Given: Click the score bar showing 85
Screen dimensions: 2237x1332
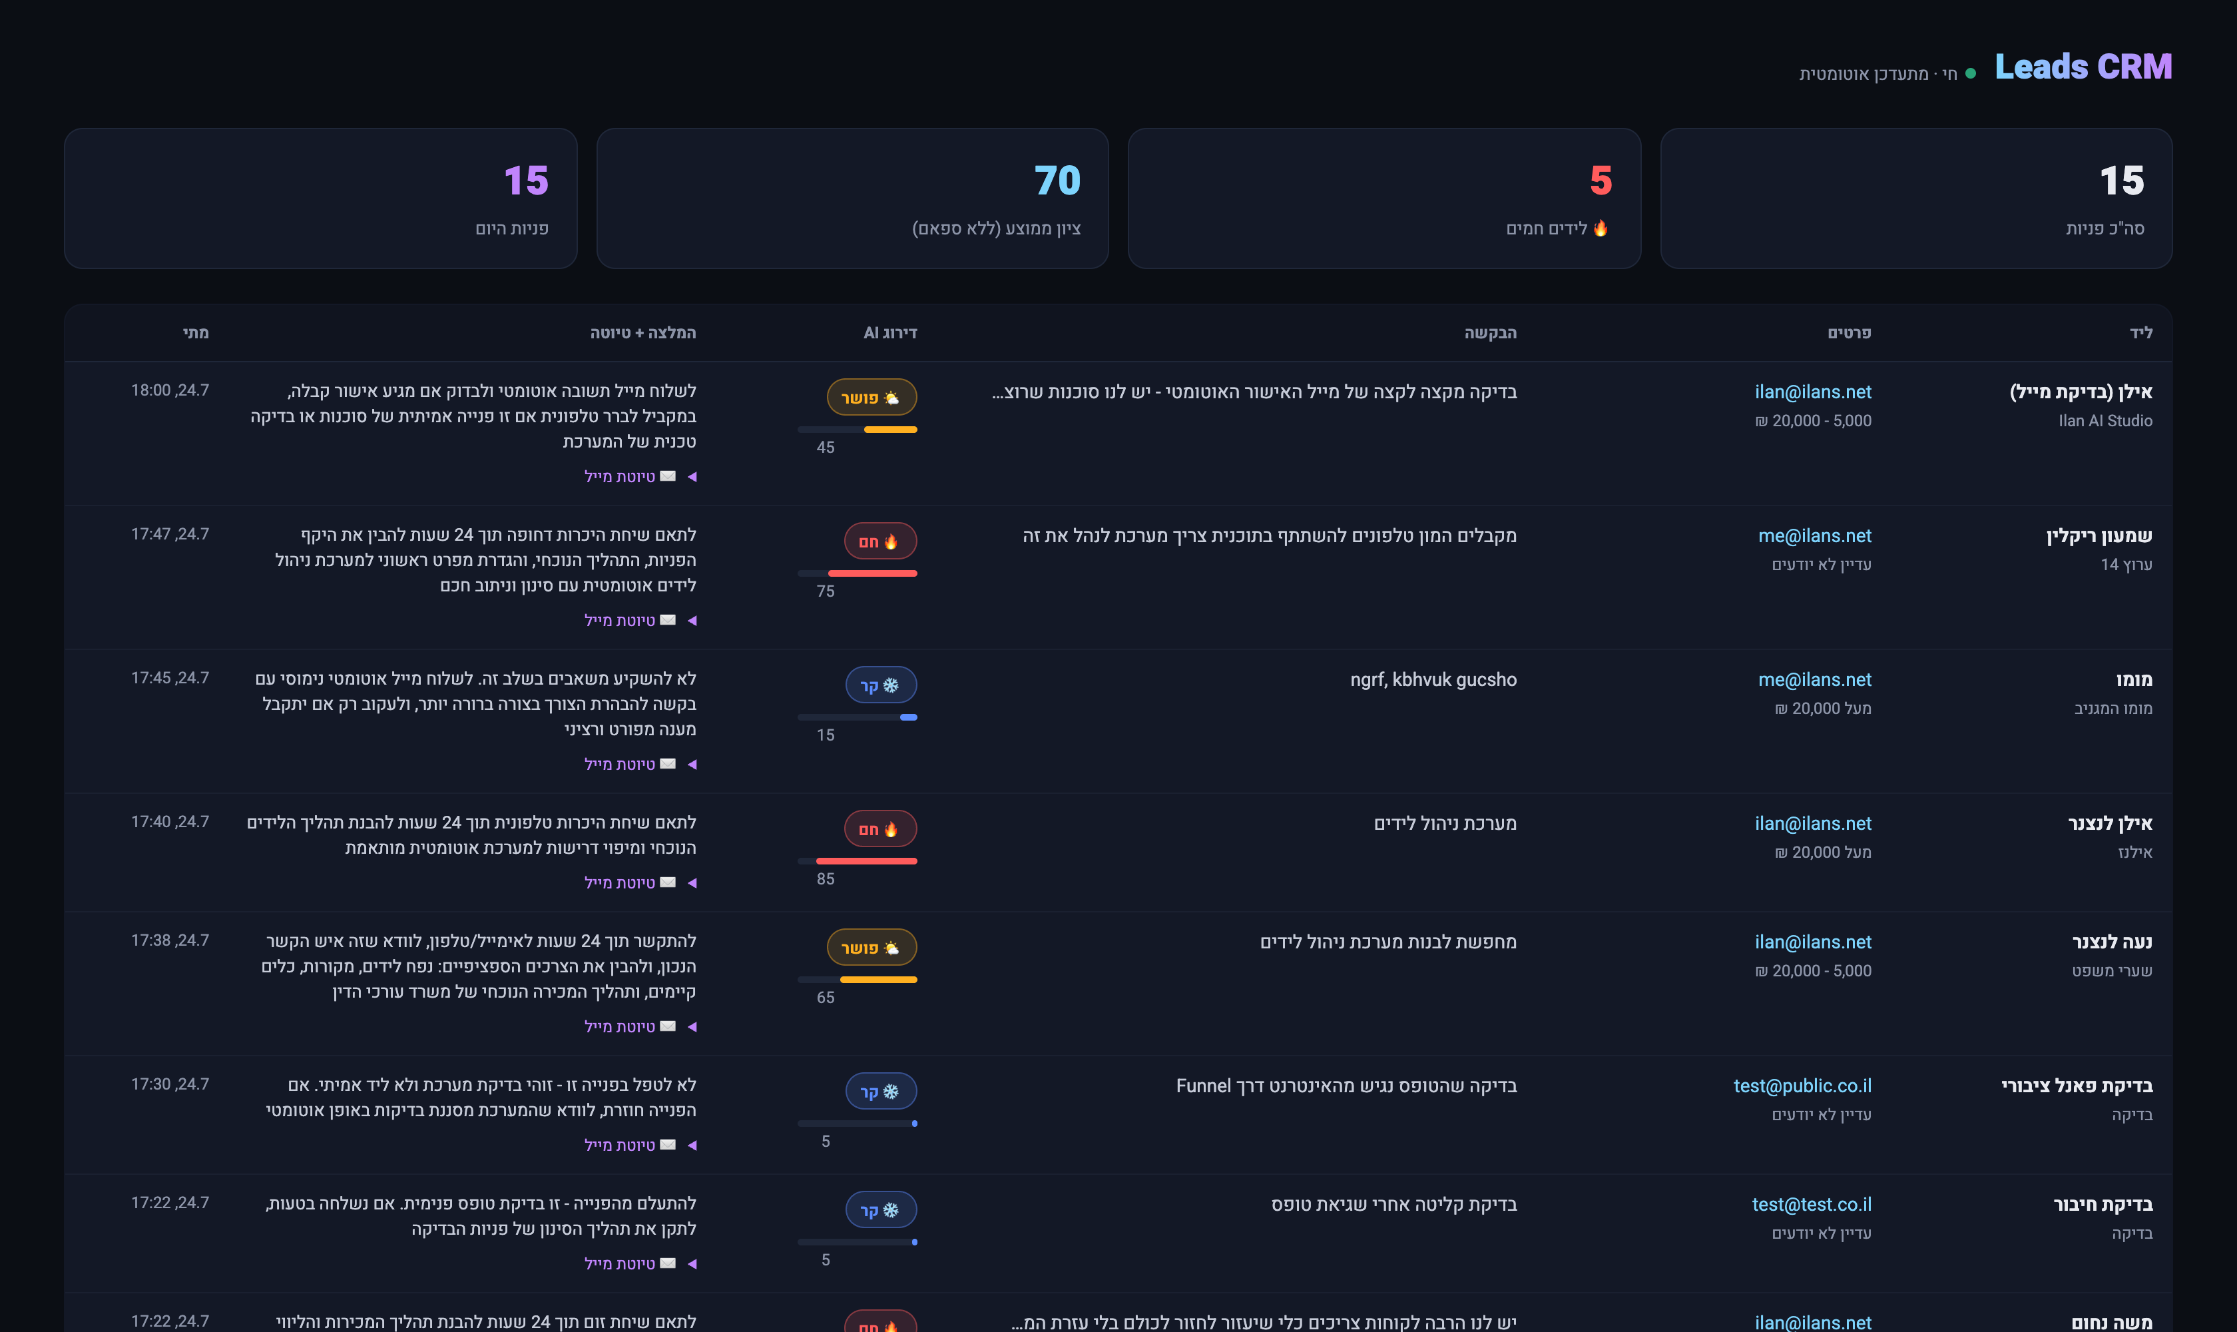Looking at the screenshot, I should click(857, 862).
